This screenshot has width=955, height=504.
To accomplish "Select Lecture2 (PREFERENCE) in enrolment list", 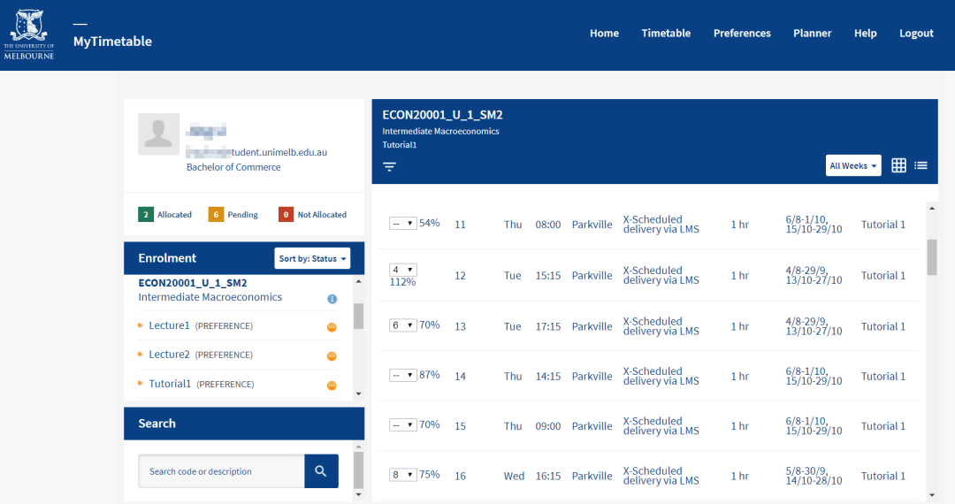I will click(x=201, y=355).
